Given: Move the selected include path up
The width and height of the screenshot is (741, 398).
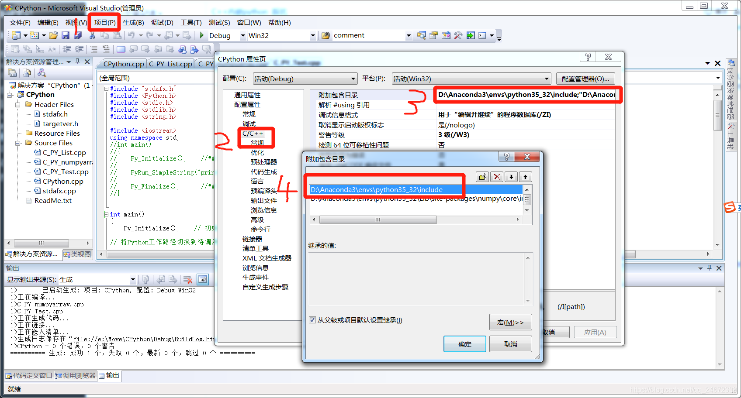Looking at the screenshot, I should coord(526,177).
